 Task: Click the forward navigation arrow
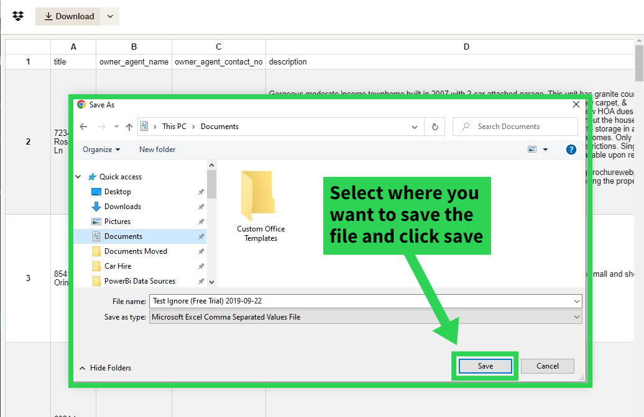[101, 127]
